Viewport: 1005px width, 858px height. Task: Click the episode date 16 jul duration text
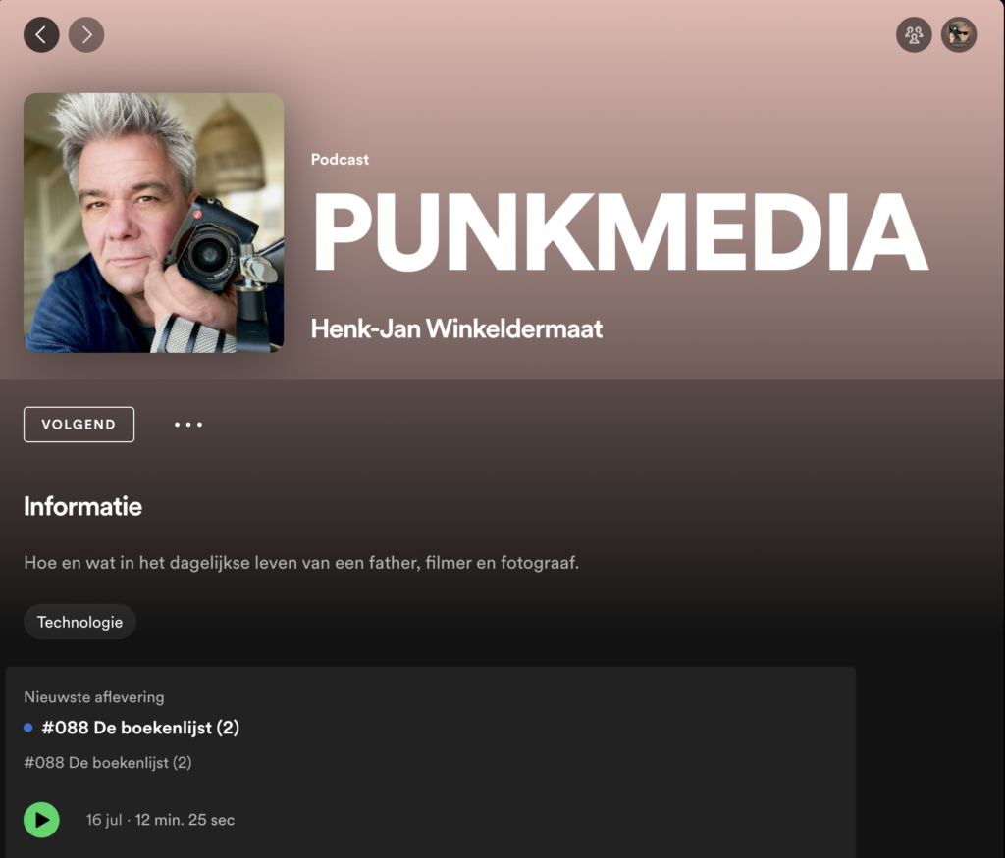[x=160, y=820]
